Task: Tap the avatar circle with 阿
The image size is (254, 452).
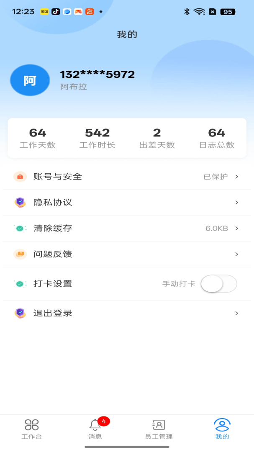Action: click(x=30, y=80)
